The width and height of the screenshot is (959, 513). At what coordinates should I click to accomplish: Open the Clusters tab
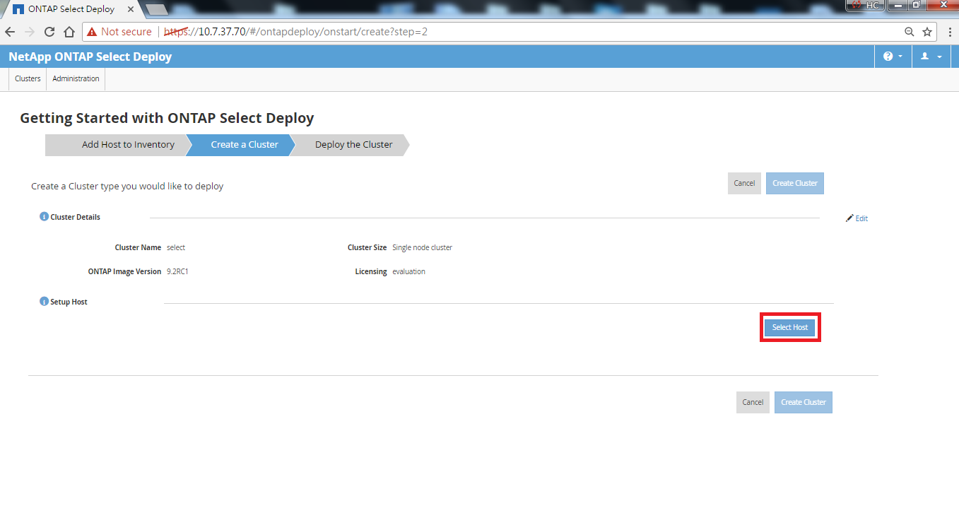[x=28, y=78]
